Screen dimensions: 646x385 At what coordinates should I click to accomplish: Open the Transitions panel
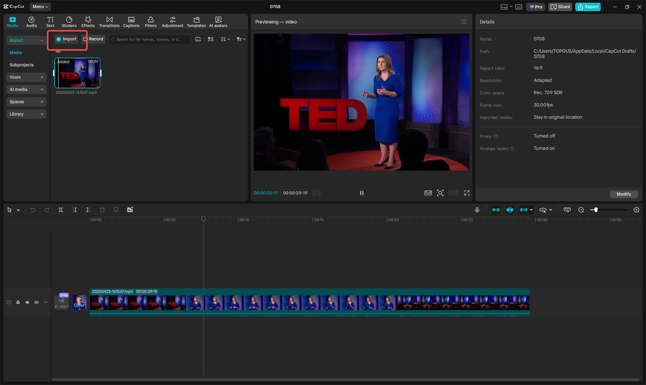click(109, 21)
